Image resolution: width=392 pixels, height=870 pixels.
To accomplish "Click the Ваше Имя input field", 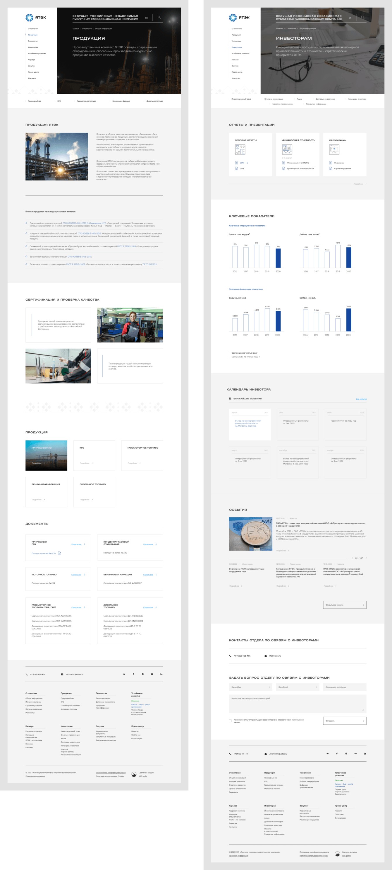I will (x=250, y=687).
